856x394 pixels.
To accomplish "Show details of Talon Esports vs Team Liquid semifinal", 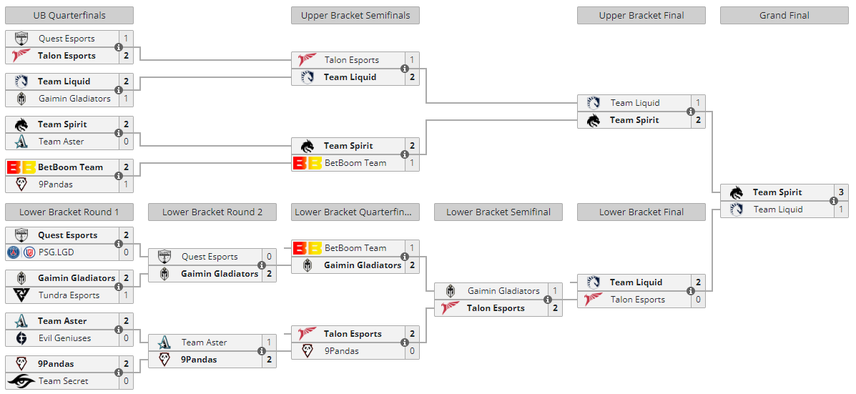I will 405,69.
